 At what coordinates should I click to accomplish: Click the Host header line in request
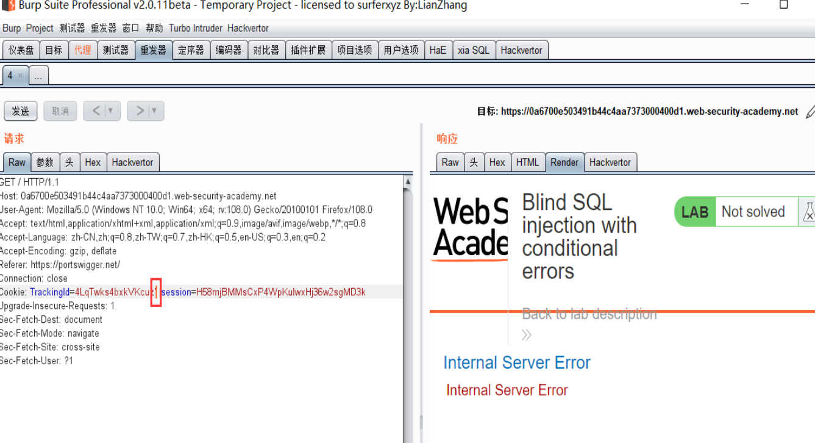(x=138, y=196)
